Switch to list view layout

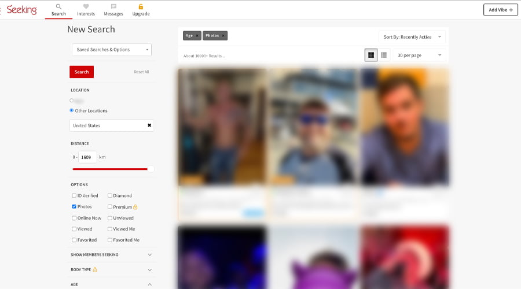pos(384,55)
